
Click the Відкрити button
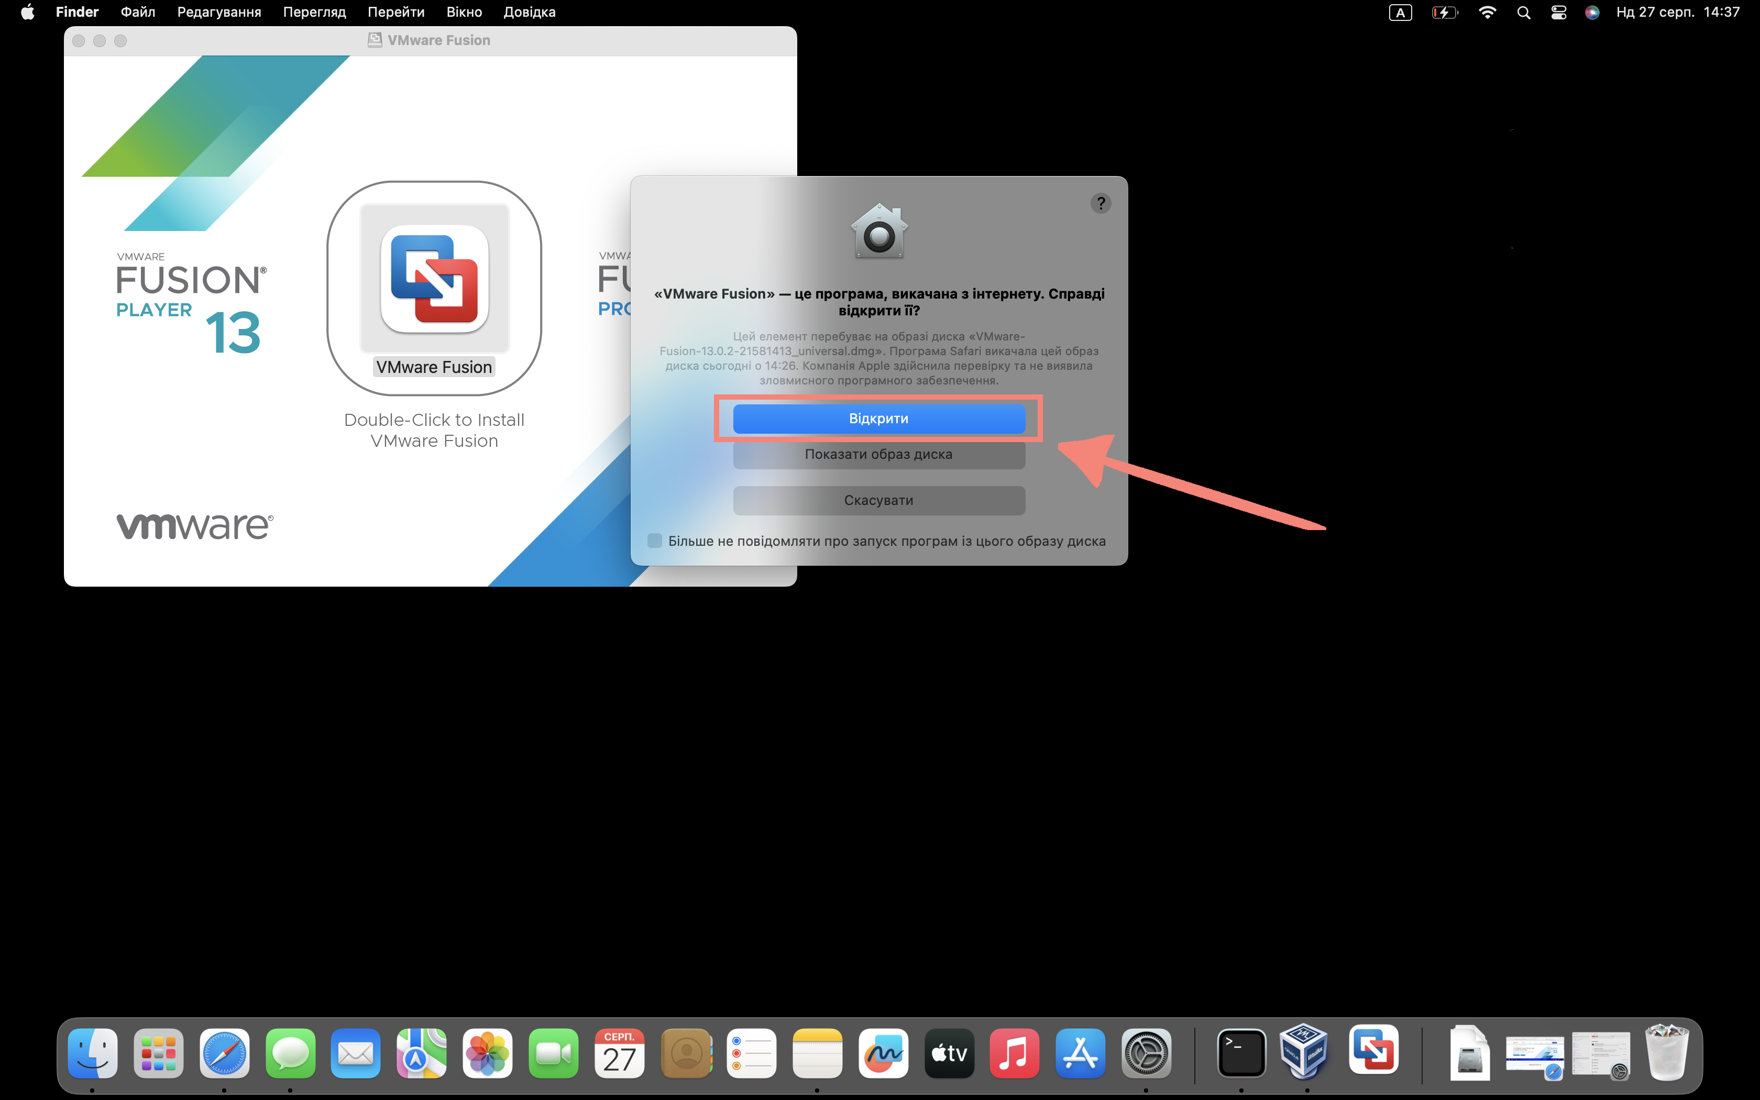878,419
